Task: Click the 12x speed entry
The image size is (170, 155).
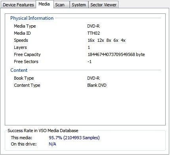Action: 101,40
